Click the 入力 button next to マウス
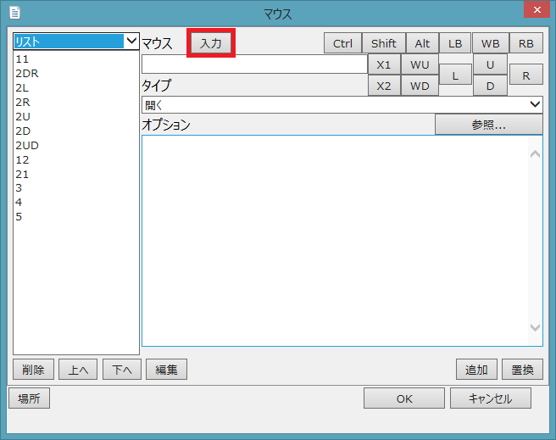556x440 pixels. coord(210,43)
